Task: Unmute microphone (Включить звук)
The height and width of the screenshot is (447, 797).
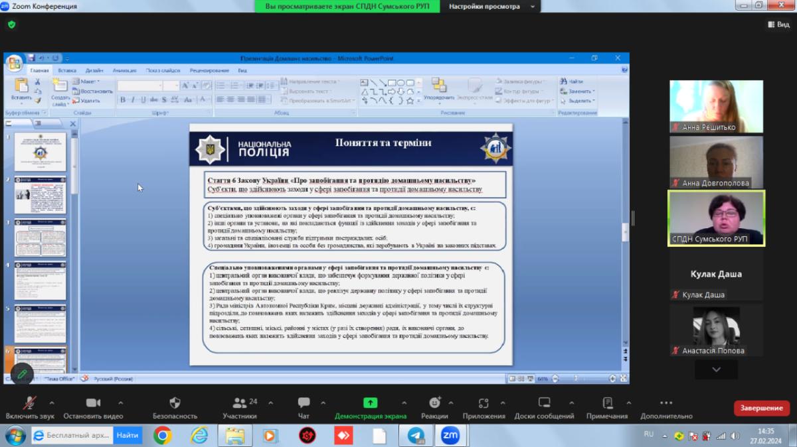Action: 30,403
